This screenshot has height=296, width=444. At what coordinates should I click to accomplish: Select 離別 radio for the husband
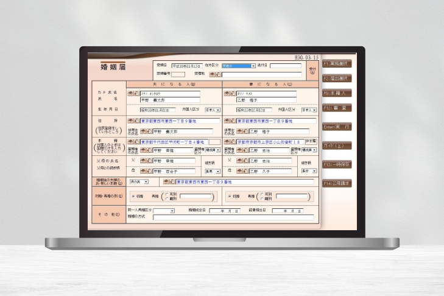tap(167, 199)
